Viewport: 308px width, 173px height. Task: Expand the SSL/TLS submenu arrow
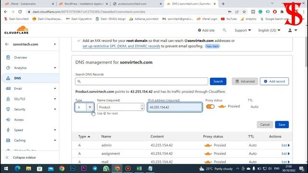pos(55,99)
